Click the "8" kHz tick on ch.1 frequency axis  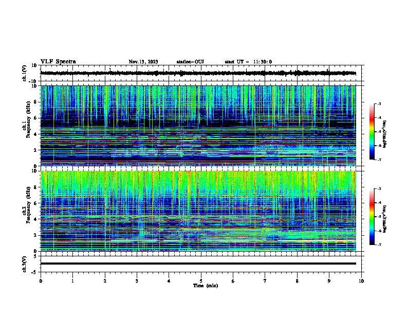click(36, 102)
